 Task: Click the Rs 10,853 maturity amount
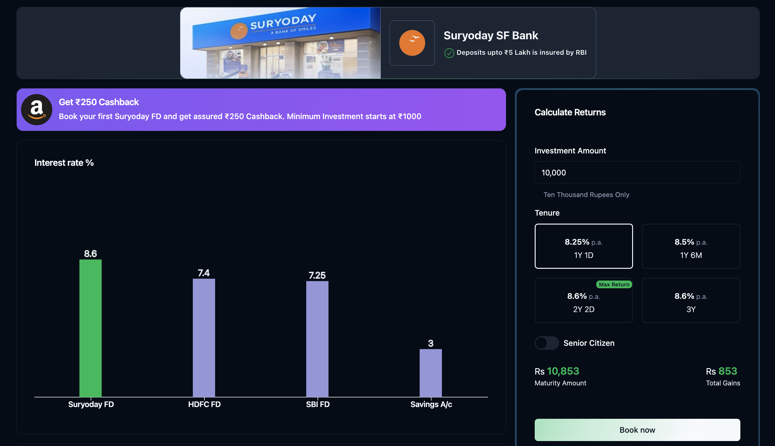click(557, 371)
